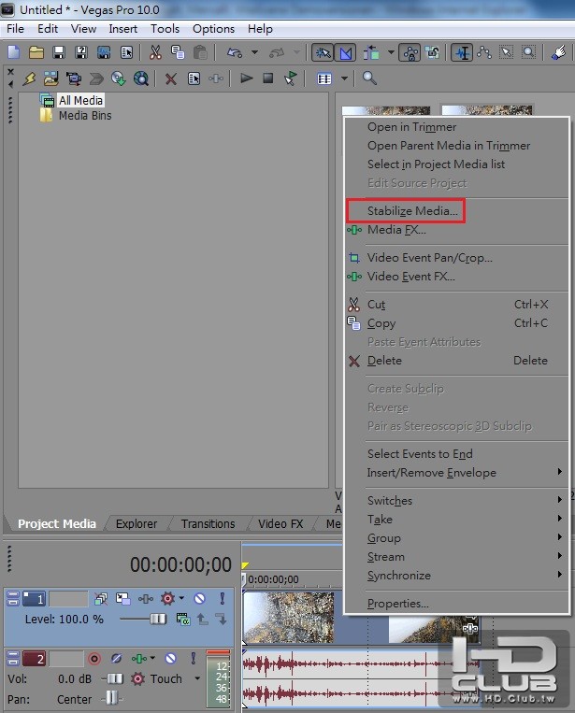
Task: Click the Undo arrow icon
Action: pyautogui.click(x=235, y=53)
